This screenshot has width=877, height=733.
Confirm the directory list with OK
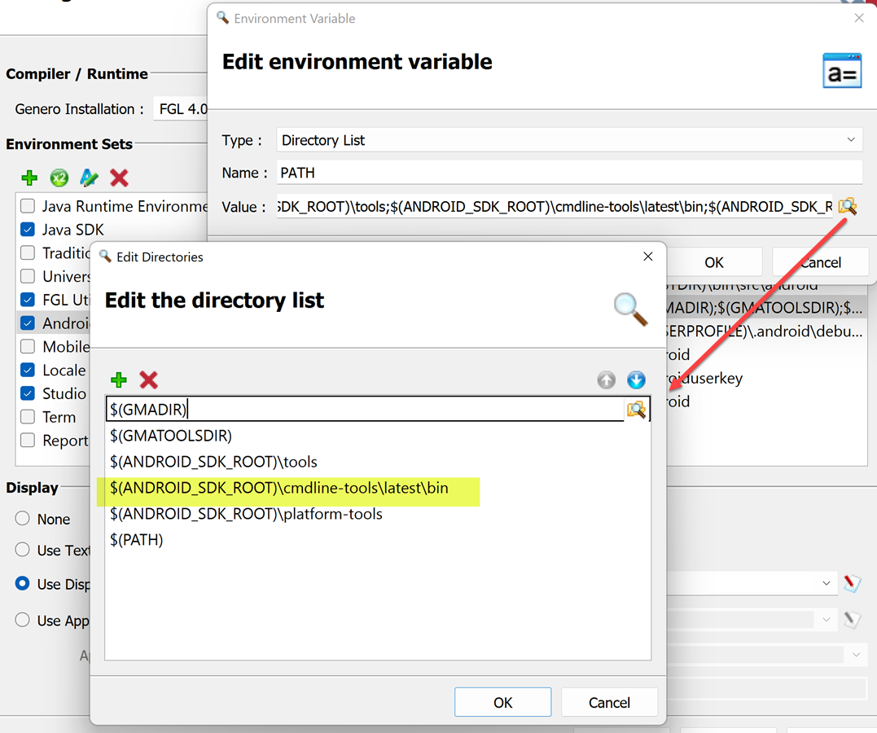(x=502, y=701)
